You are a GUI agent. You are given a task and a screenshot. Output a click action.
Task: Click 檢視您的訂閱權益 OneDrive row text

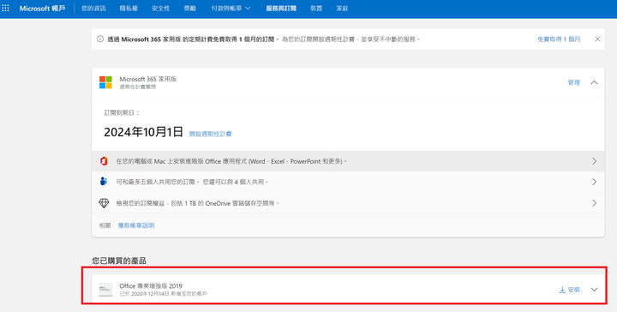tap(197, 203)
